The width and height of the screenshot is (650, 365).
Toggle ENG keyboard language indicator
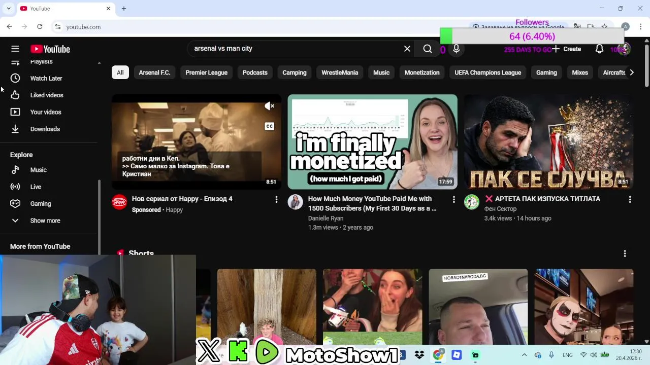567,355
